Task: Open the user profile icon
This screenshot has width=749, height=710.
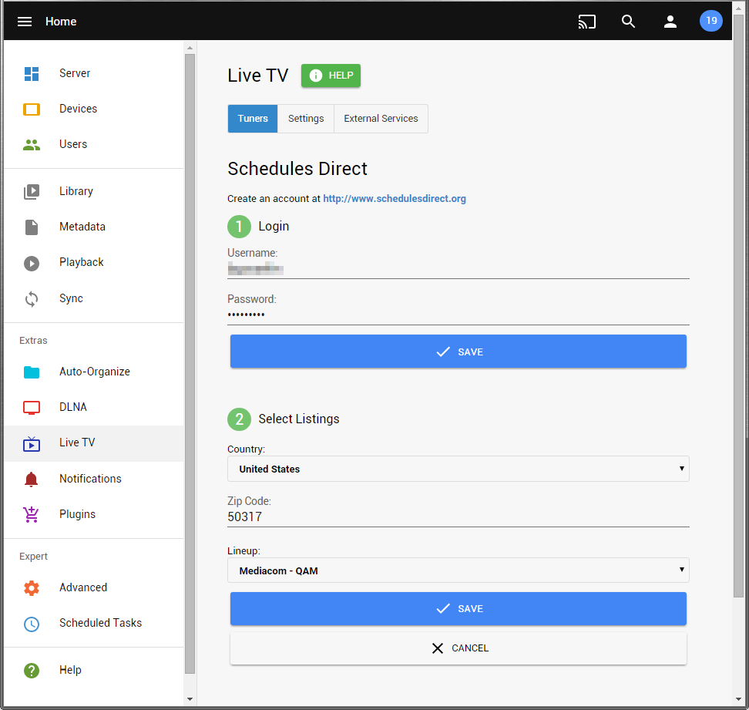Action: tap(670, 22)
